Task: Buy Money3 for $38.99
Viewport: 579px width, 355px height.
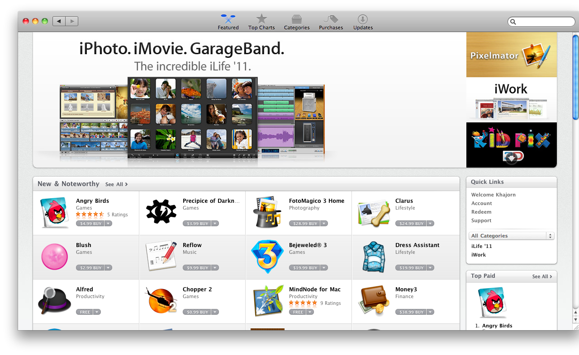Action: point(410,312)
